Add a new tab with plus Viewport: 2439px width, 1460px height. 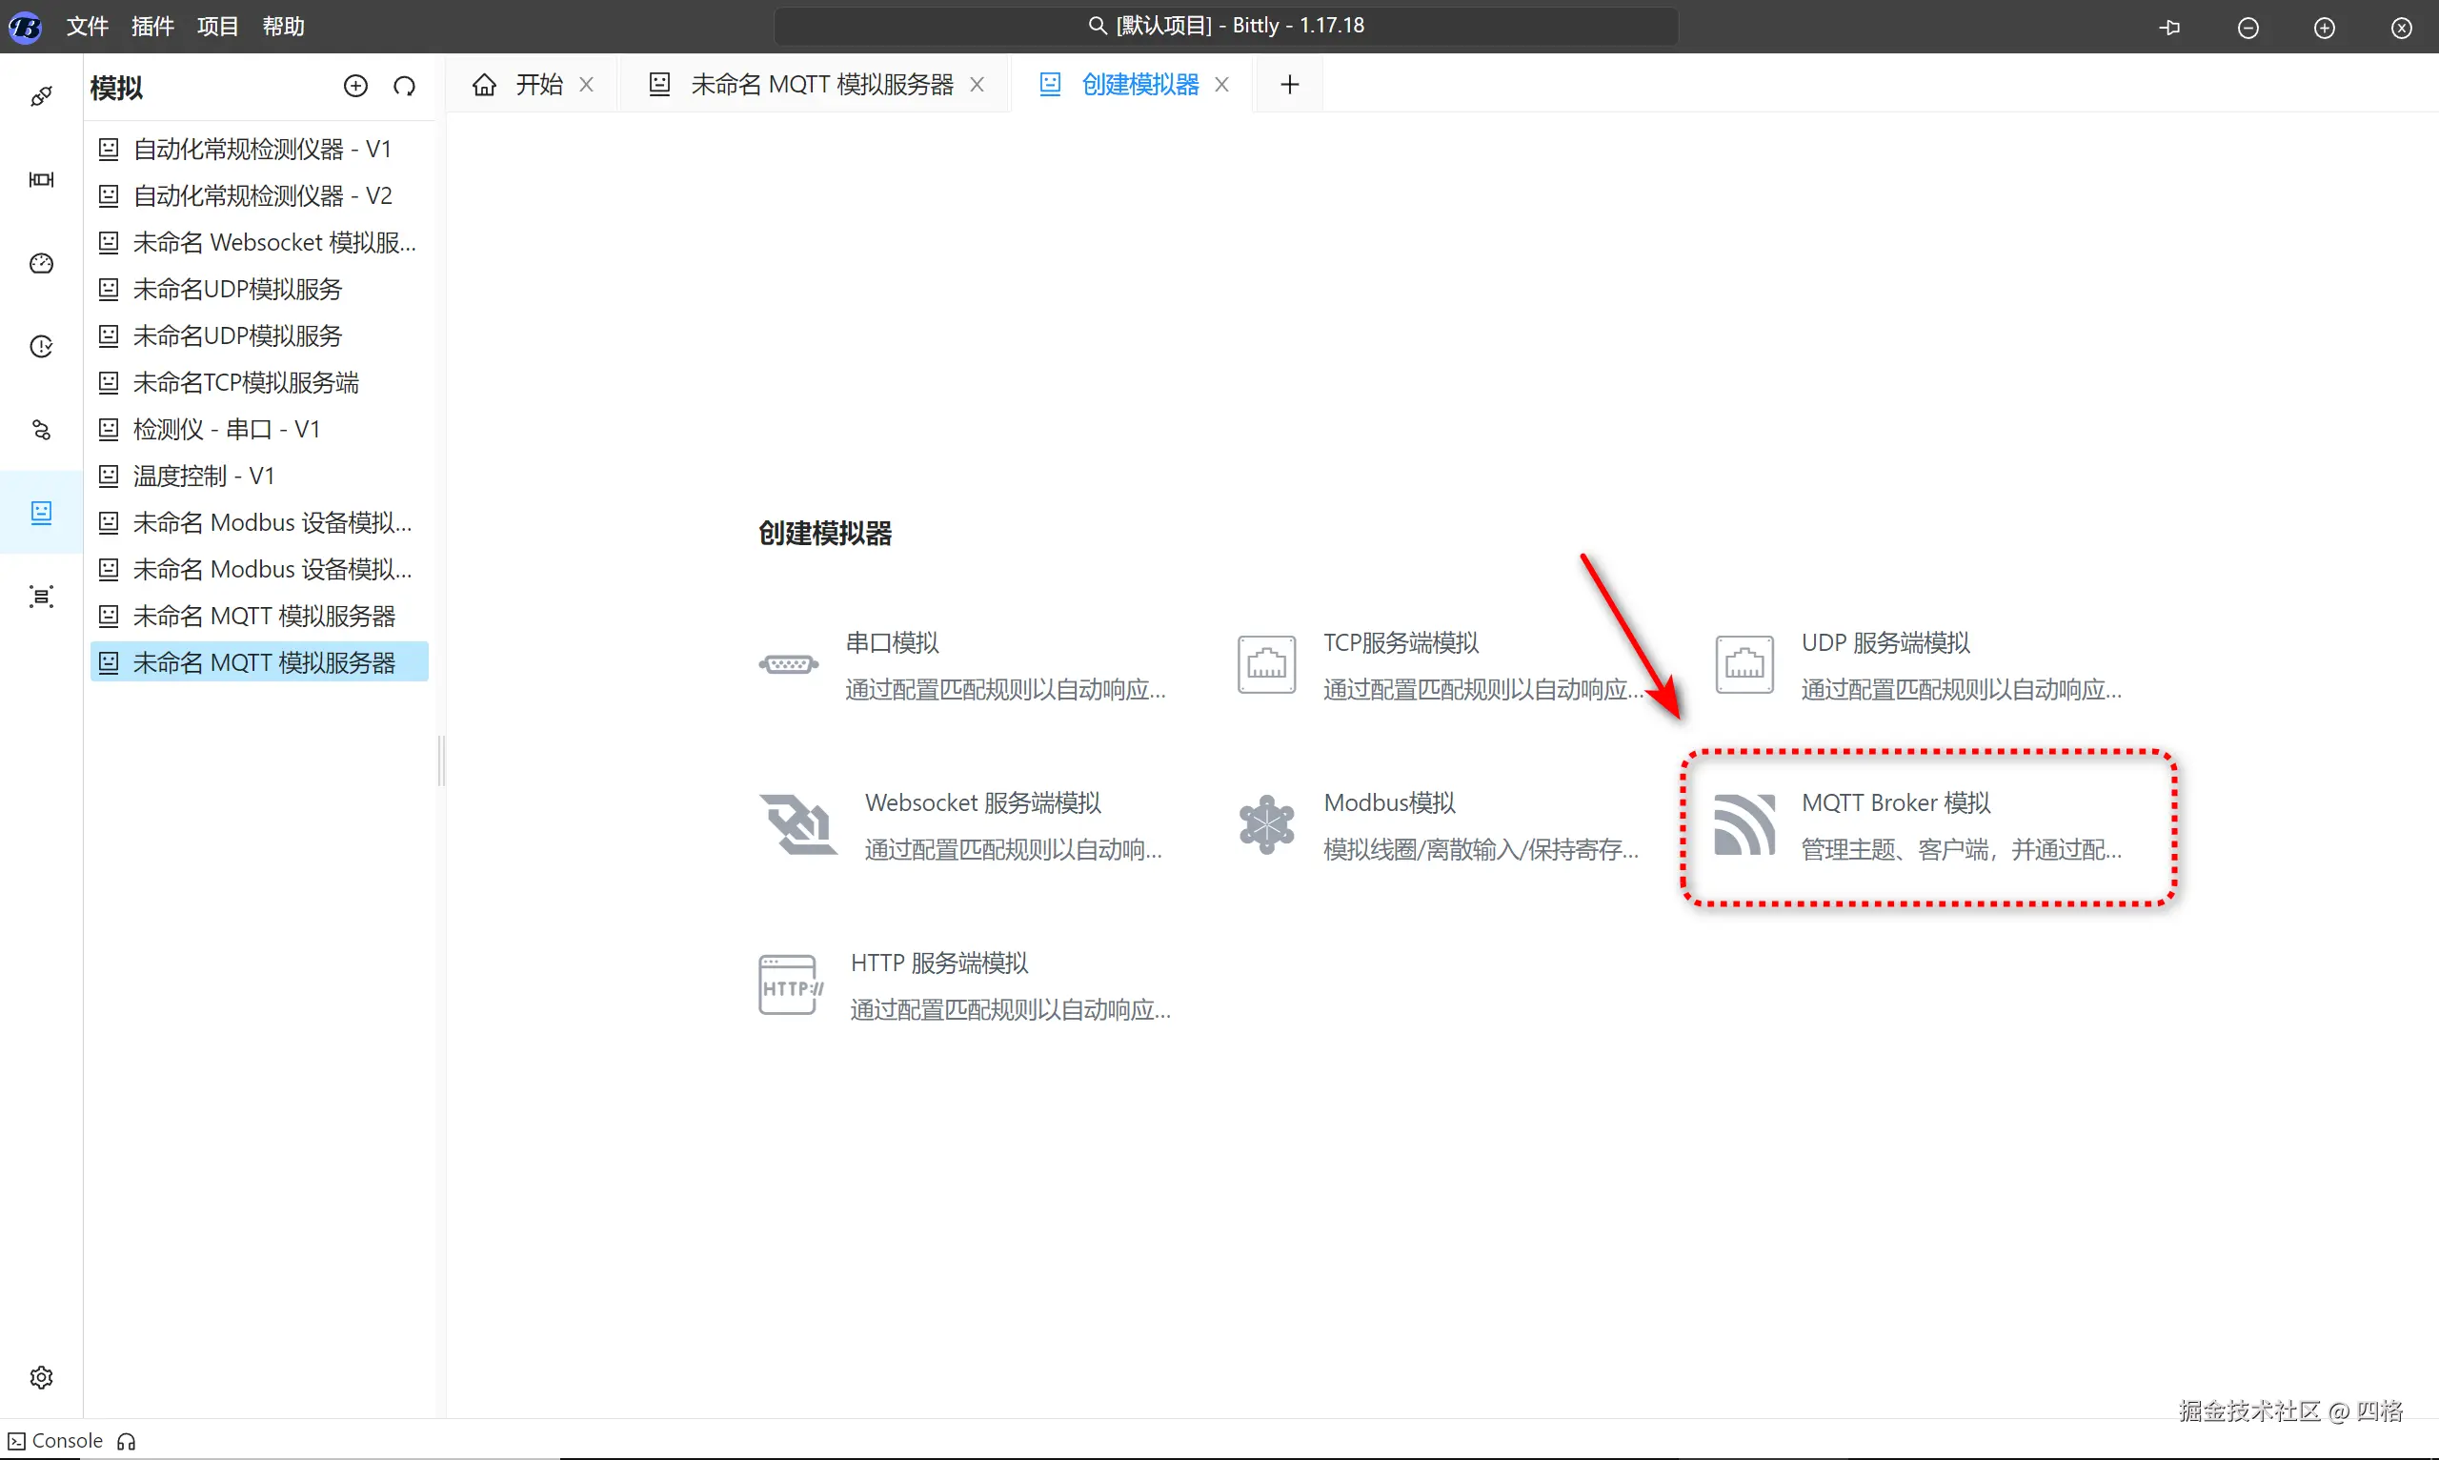pyautogui.click(x=1289, y=85)
